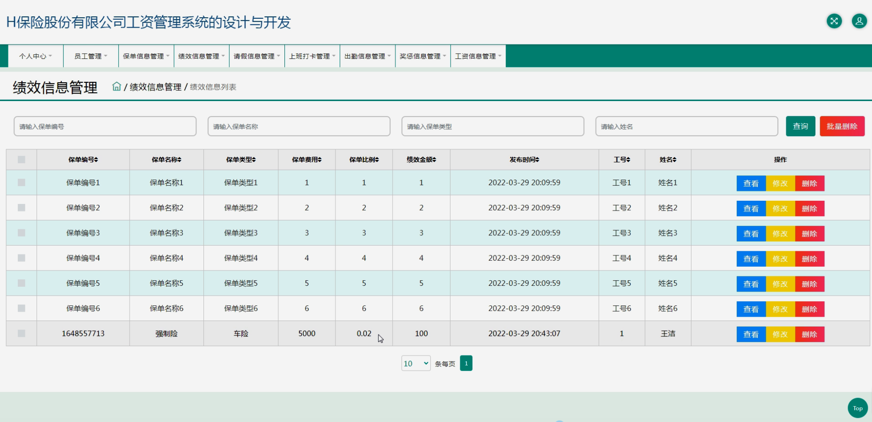Delete the 保单编号6 row
Viewport: 872px width, 422px height.
click(809, 309)
